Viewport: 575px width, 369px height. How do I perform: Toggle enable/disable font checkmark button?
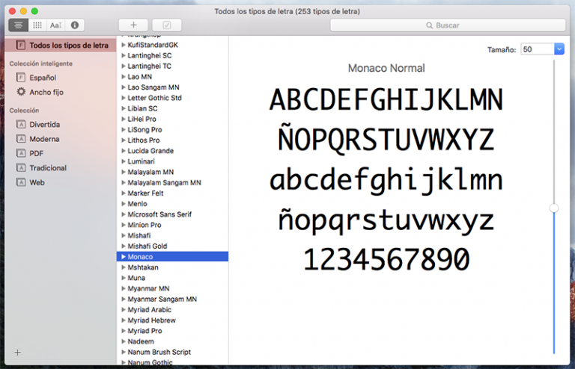click(166, 25)
